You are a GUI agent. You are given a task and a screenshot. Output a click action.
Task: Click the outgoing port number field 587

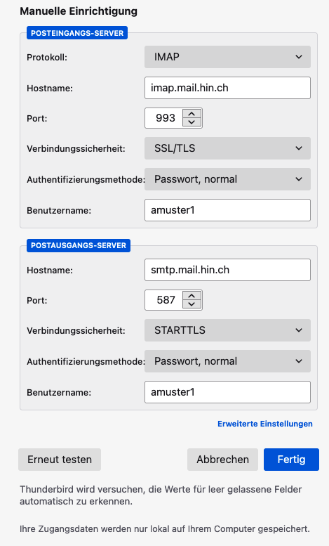(164, 300)
